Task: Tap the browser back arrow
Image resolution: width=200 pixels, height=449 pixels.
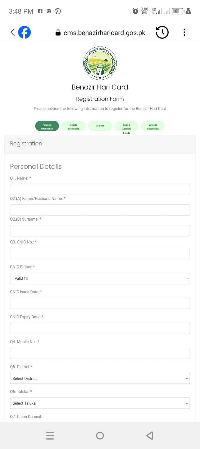Action: tap(12, 33)
